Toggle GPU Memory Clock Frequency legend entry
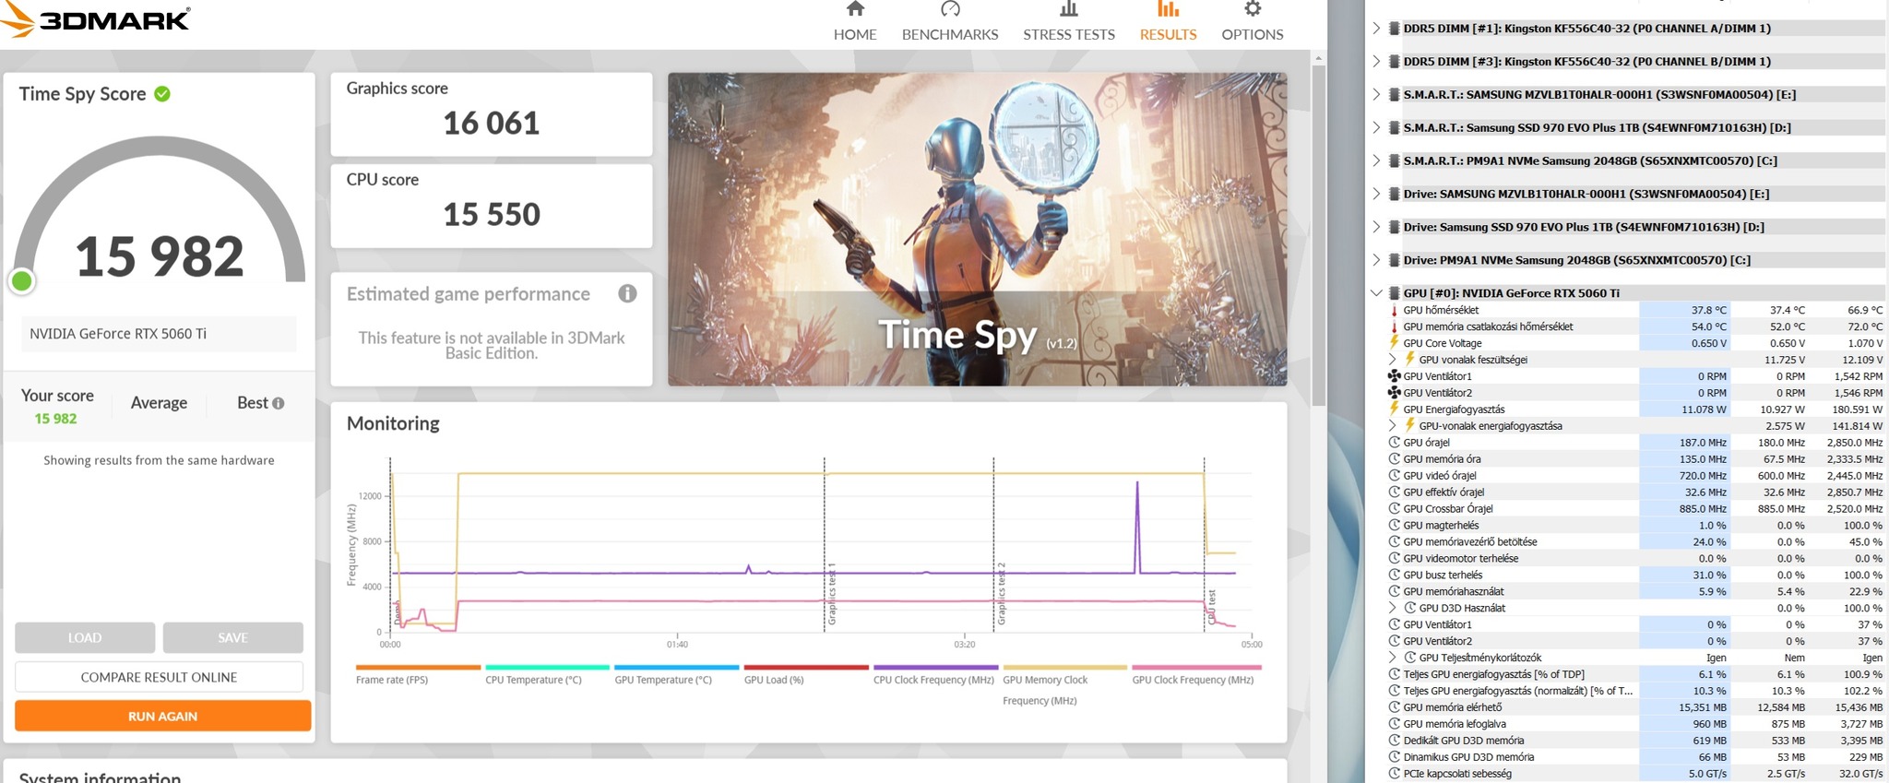 tap(1045, 690)
